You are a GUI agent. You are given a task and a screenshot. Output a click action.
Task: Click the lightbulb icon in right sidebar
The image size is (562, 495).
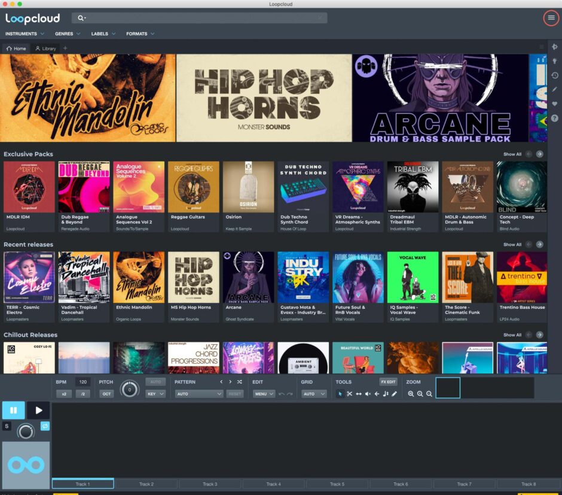pos(554,61)
